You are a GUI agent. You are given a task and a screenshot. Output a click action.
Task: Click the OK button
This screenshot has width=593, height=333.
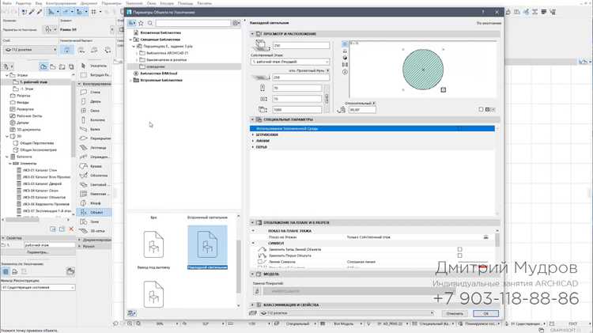[x=485, y=313]
